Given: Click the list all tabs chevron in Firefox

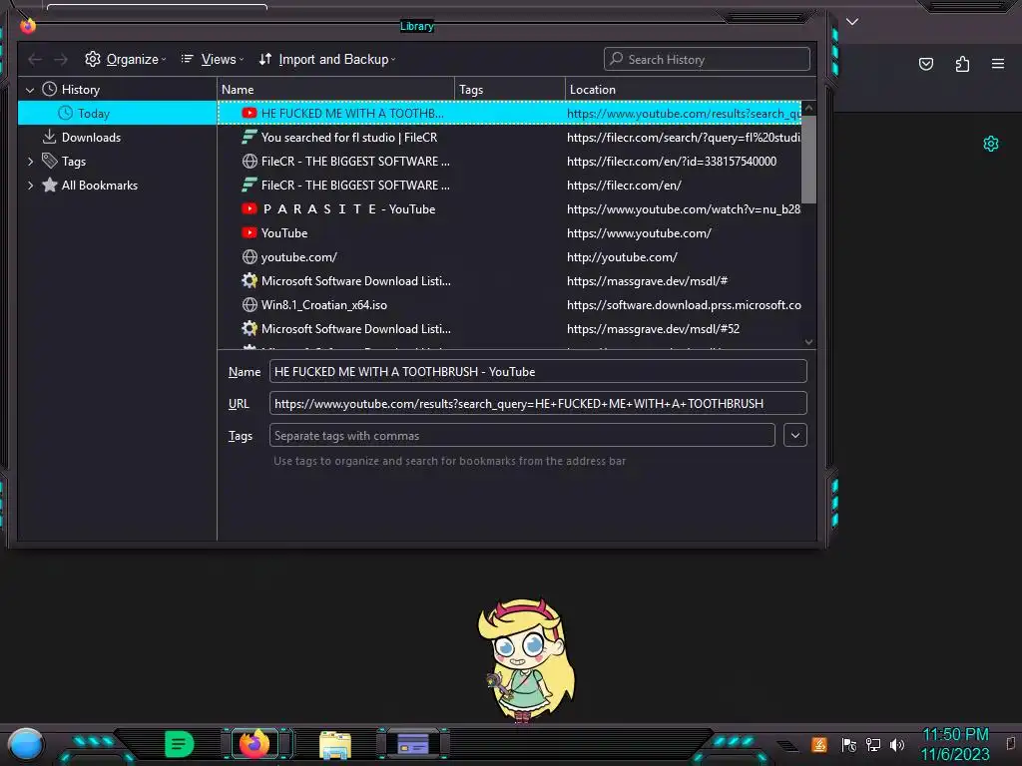Looking at the screenshot, I should pyautogui.click(x=852, y=22).
